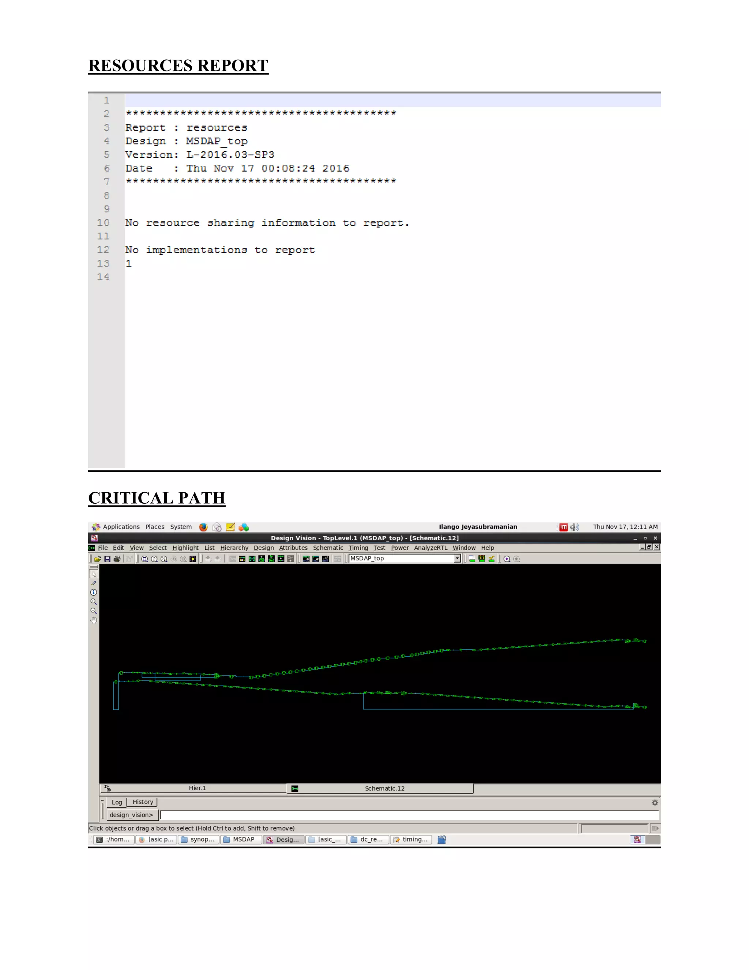Click the red IM tray icon
Image resolution: width=749 pixels, height=970 pixels.
coord(564,527)
